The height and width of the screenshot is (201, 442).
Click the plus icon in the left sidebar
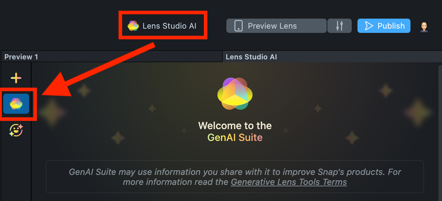(x=16, y=78)
